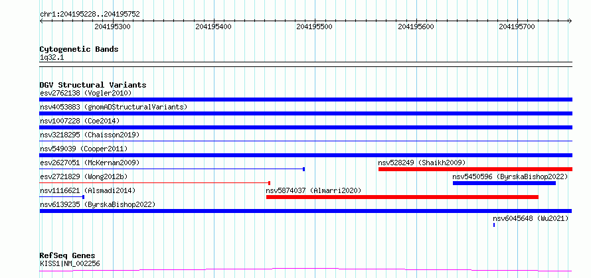
Task: Open variant nsv1007228 (Coe2014) label
Action: tap(80, 121)
